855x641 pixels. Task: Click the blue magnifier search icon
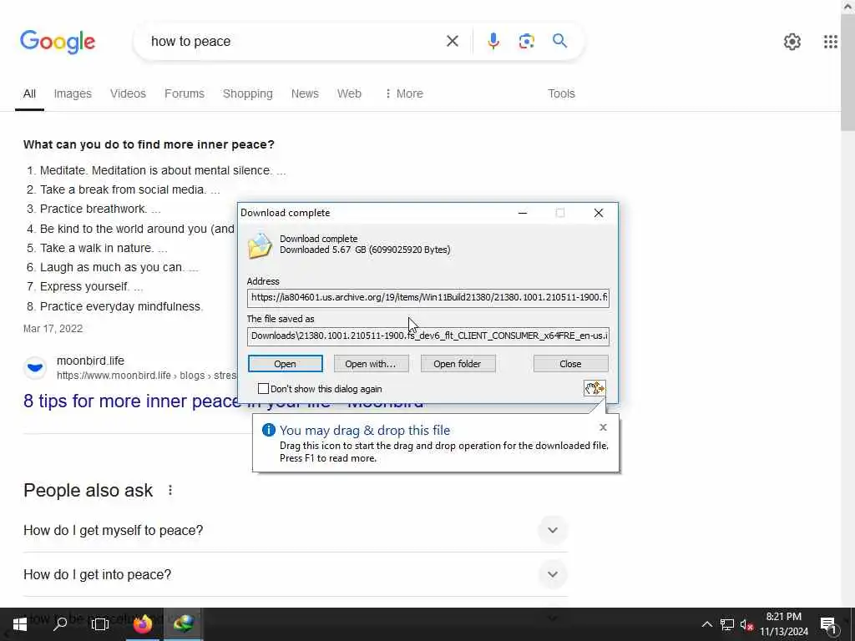(x=559, y=41)
